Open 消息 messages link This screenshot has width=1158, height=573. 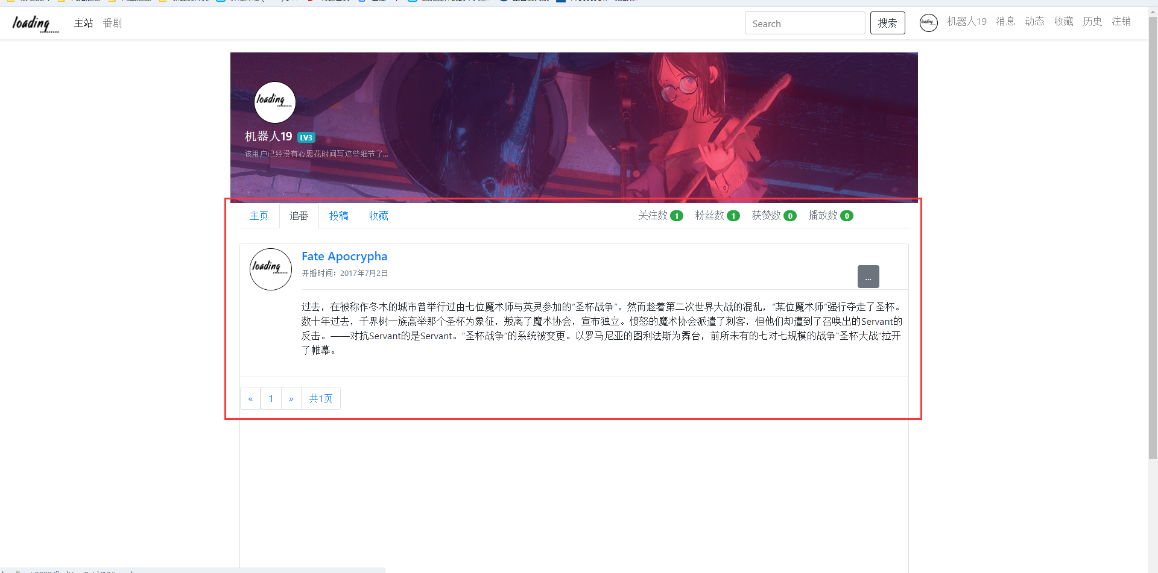[1005, 22]
